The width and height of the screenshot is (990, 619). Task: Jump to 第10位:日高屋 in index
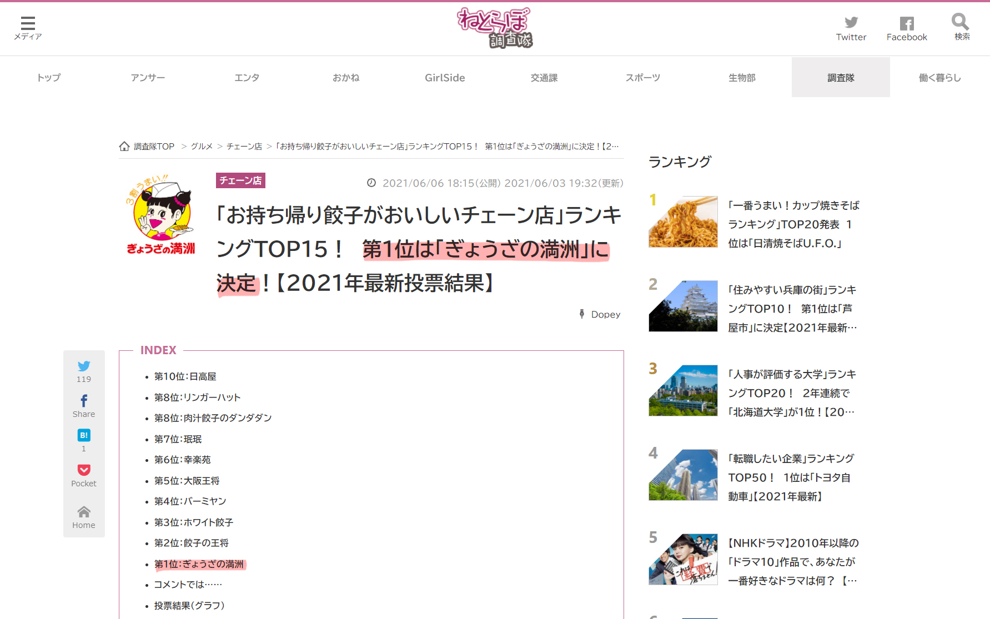pos(185,376)
